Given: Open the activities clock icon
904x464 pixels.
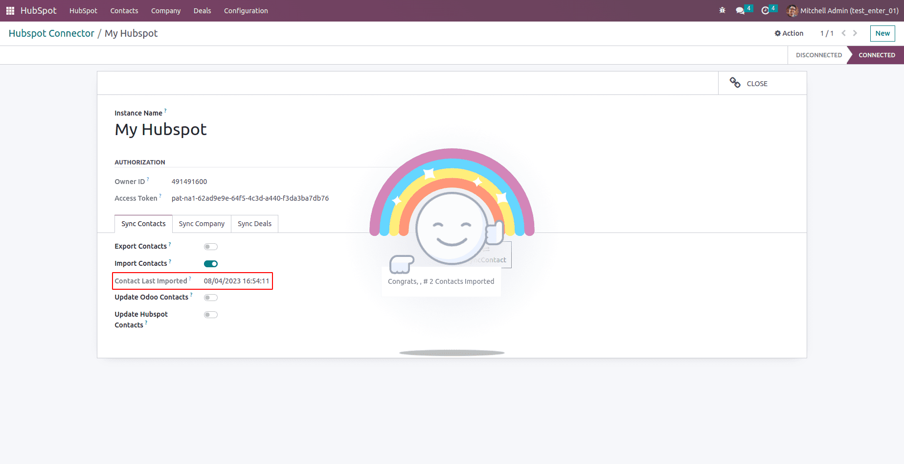Looking at the screenshot, I should coord(766,10).
